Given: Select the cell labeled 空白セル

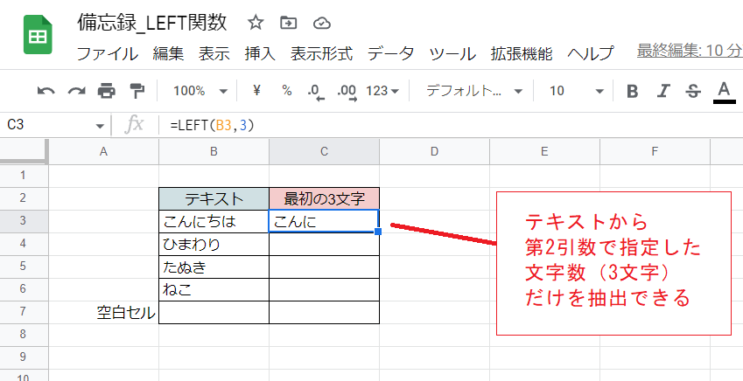Looking at the screenshot, I should point(103,312).
